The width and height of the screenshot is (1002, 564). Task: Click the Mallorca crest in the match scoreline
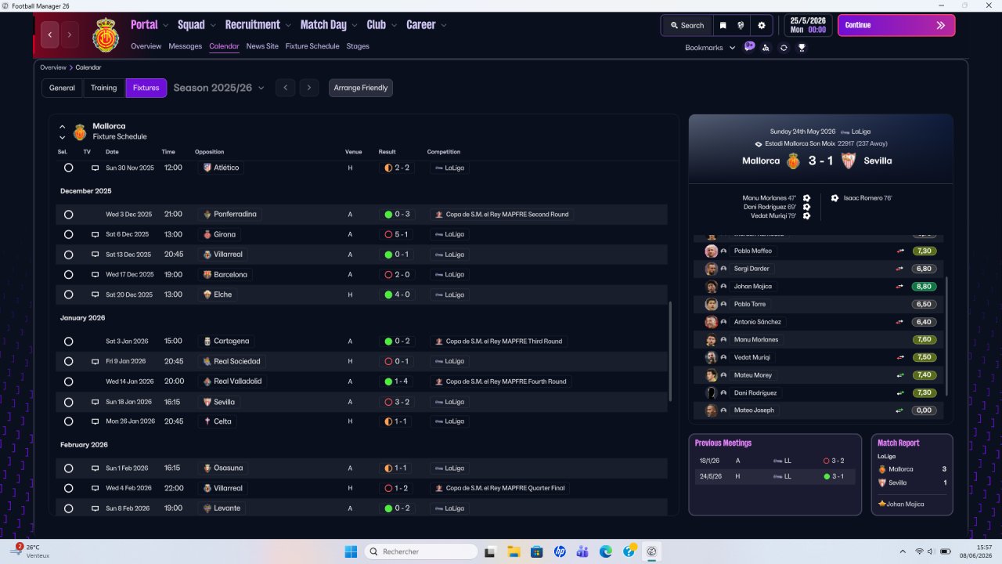pos(794,161)
